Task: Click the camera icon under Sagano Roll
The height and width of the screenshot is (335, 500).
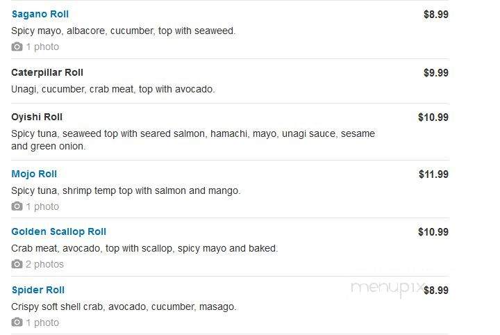Action: click(x=17, y=47)
